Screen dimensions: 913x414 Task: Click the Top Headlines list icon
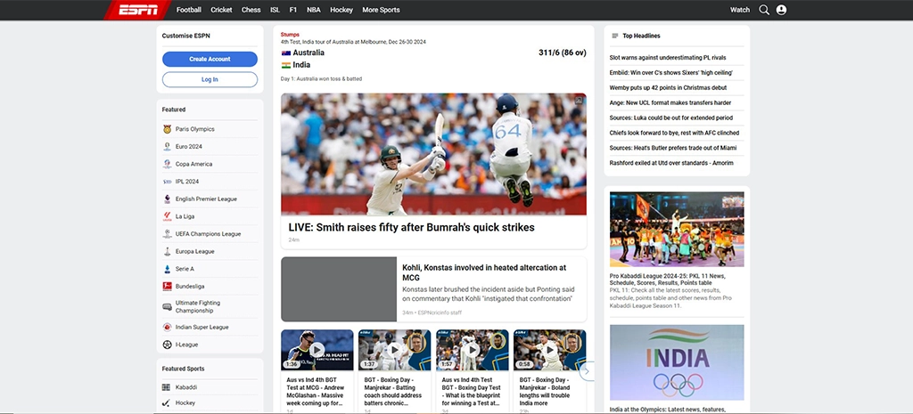[x=615, y=36]
